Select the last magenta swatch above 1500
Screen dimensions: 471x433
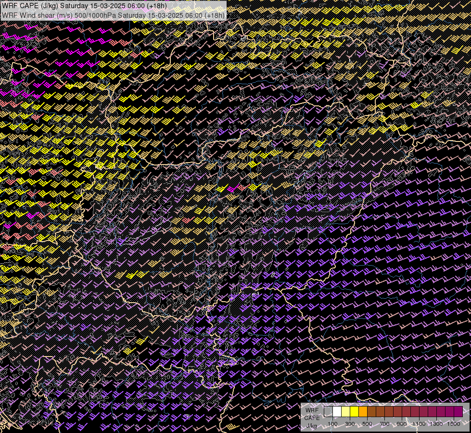coord(458,412)
